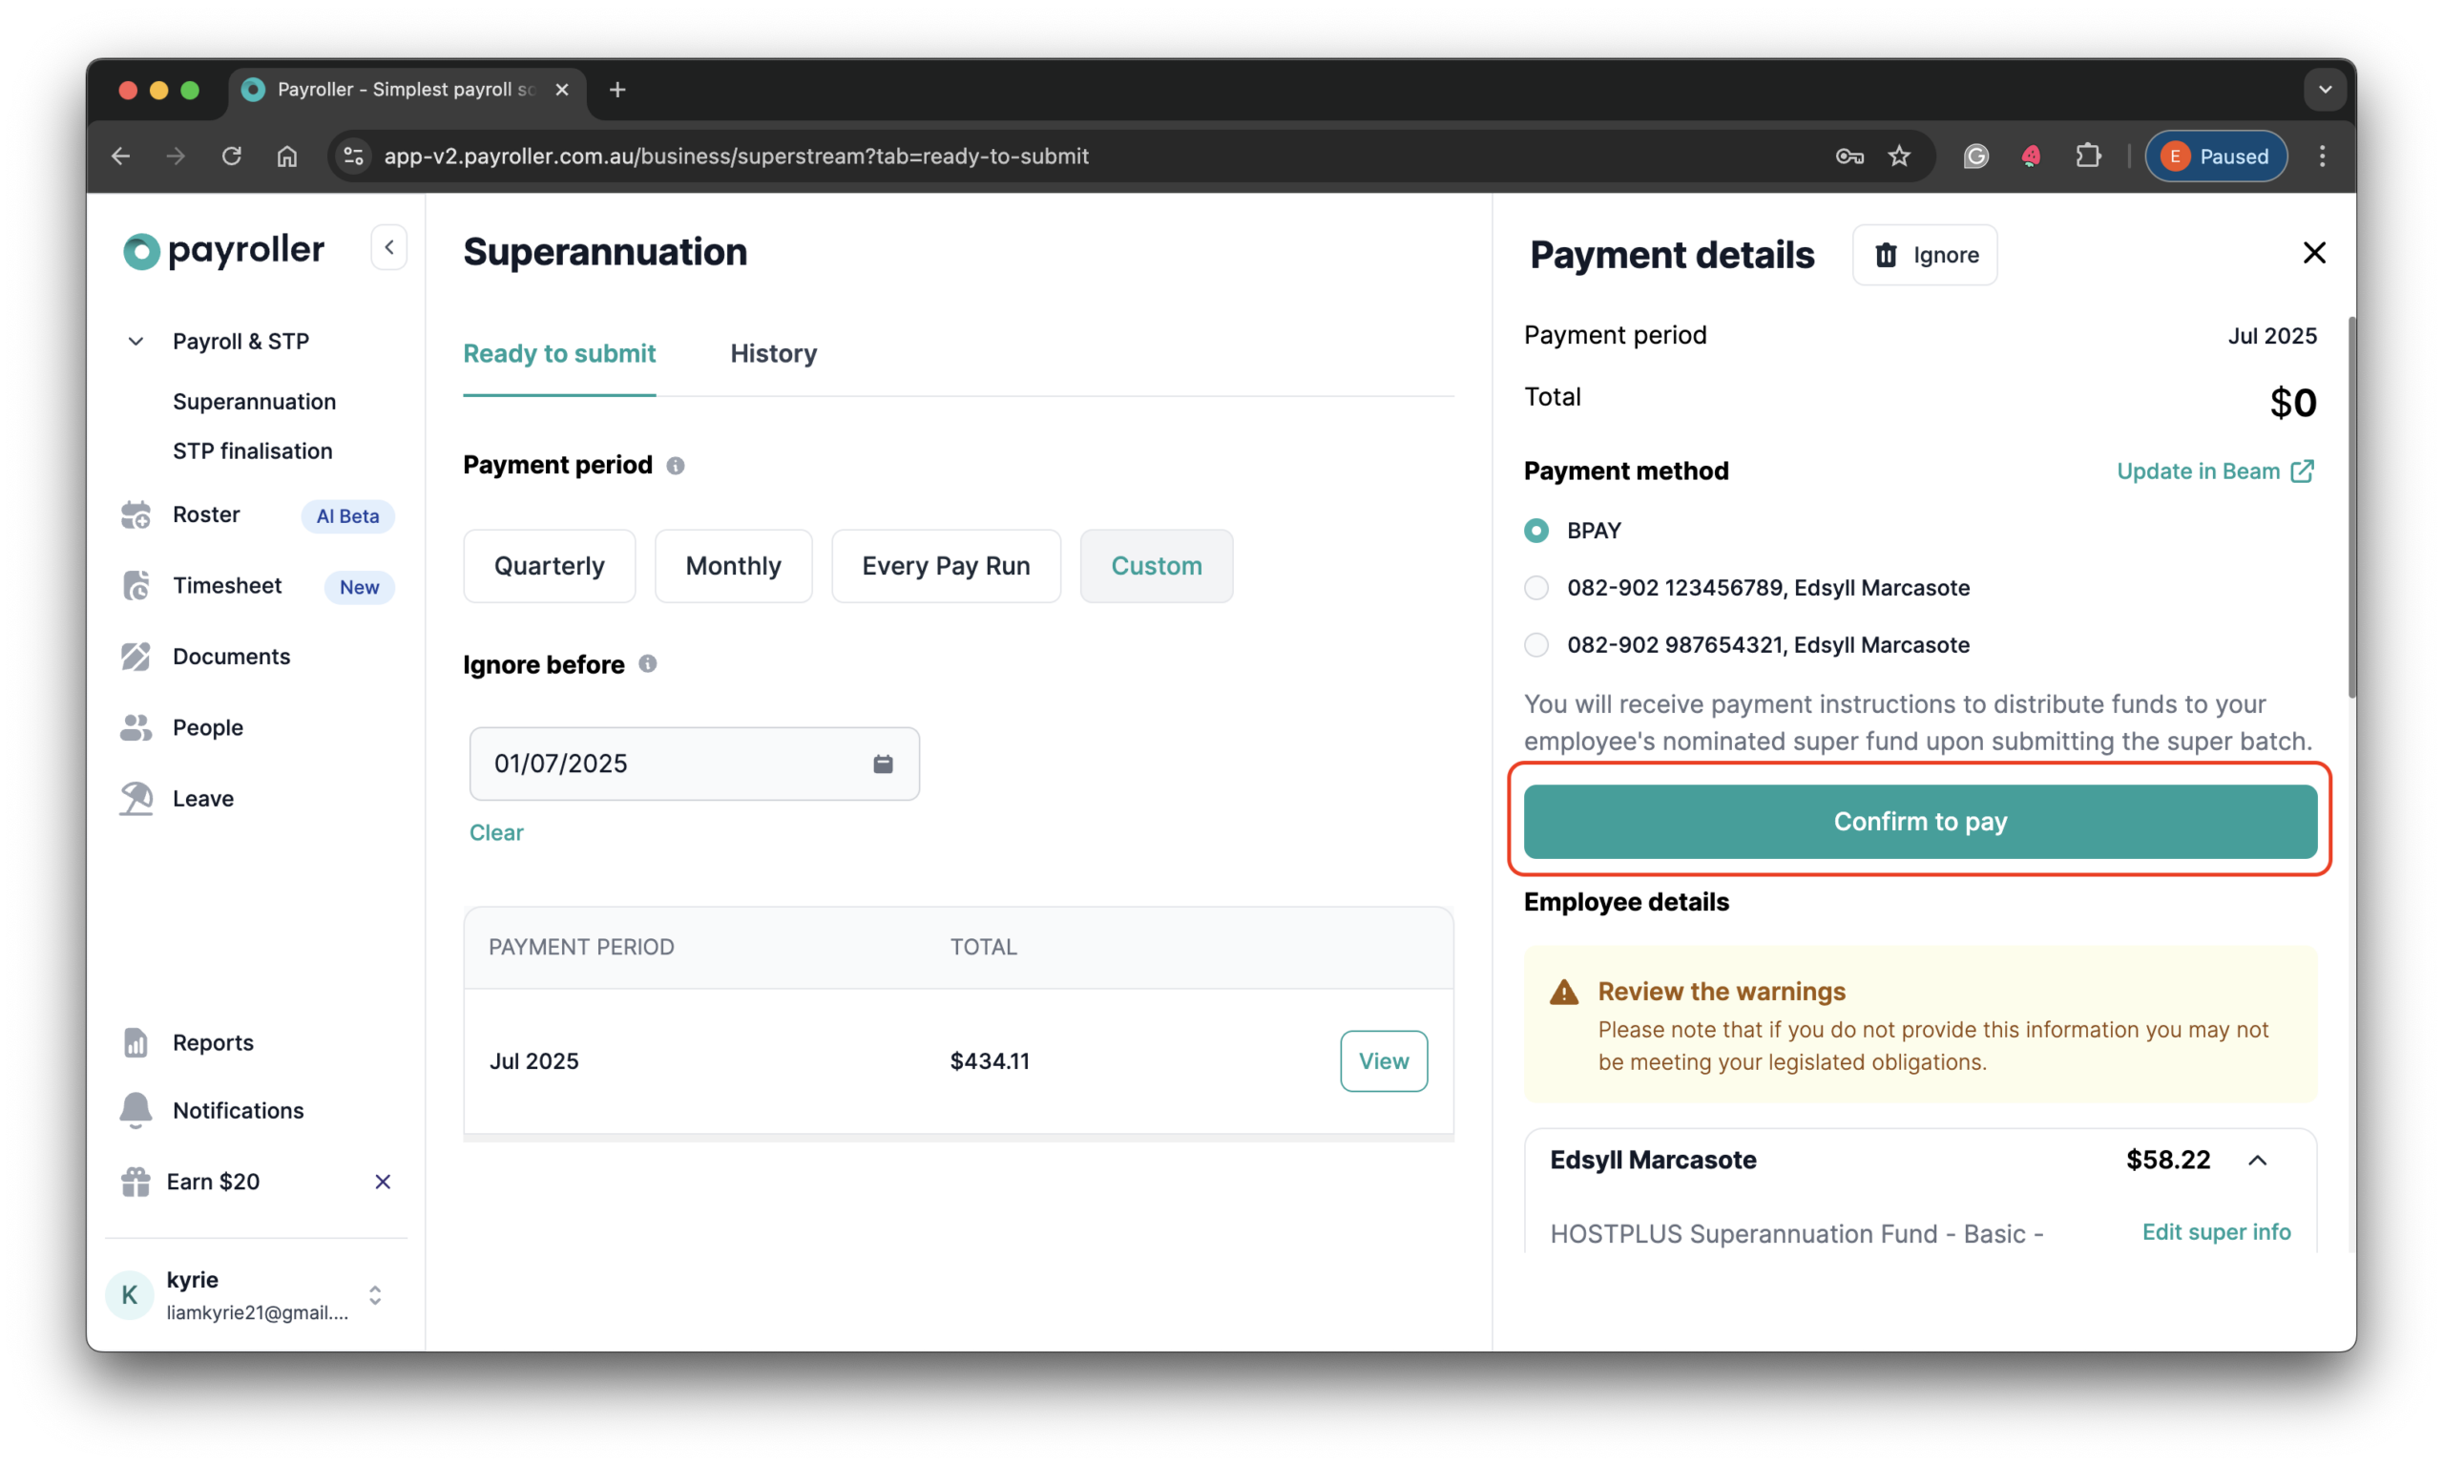
Task: Select the Ready to submit tab
Action: 559,354
